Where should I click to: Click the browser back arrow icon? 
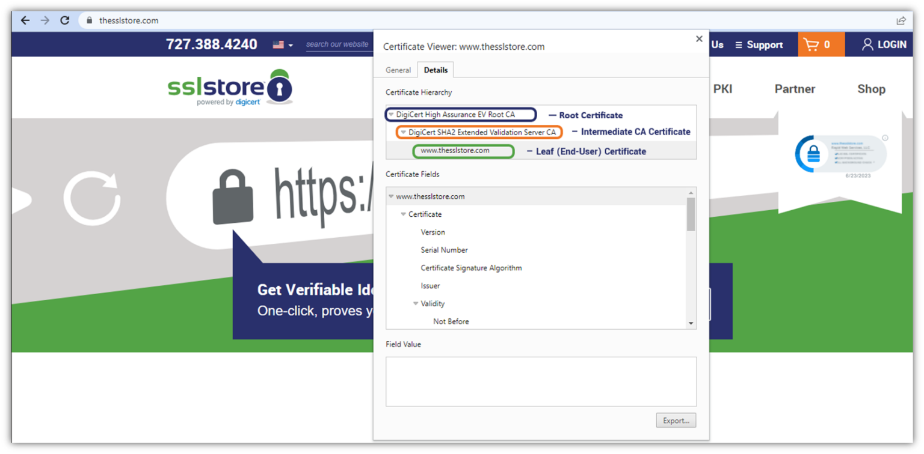[x=24, y=20]
